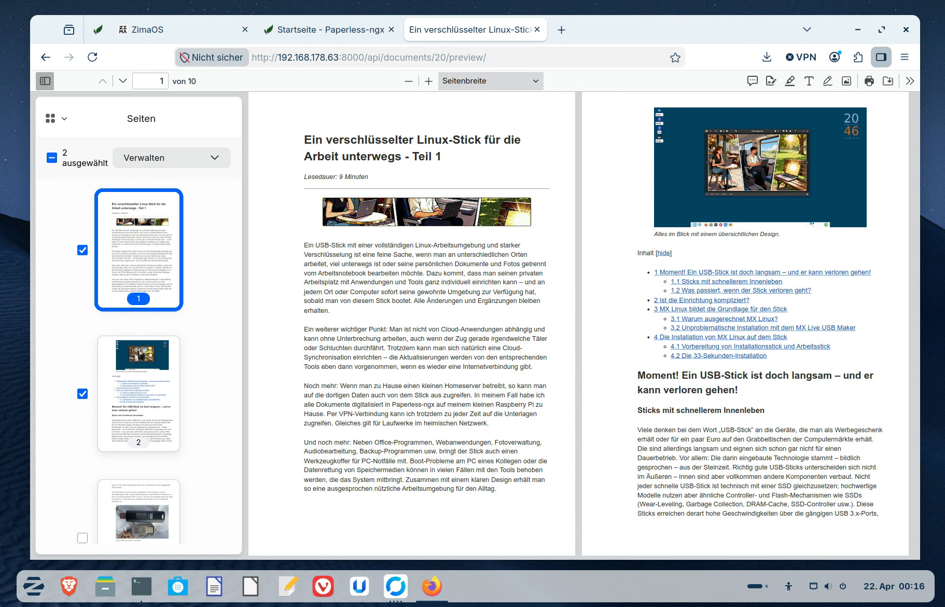This screenshot has height=607, width=945.
Task: Click the save PDF icon
Action: coord(888,81)
